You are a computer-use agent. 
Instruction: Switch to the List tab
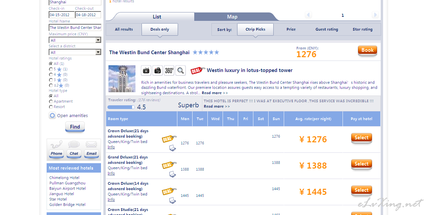(x=157, y=17)
